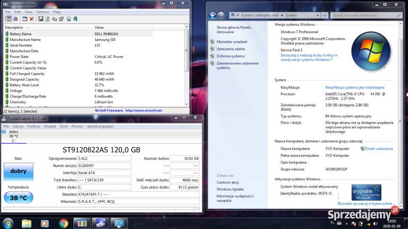408x229 pixels.
Task: Click the Zmien ustawienia link
Action: [379, 149]
